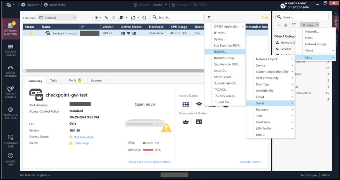Click the Install Policy button
The width and height of the screenshot is (340, 180).
55,5
